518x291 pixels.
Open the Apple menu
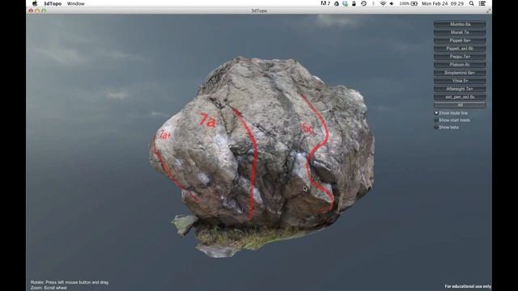coord(35,3)
